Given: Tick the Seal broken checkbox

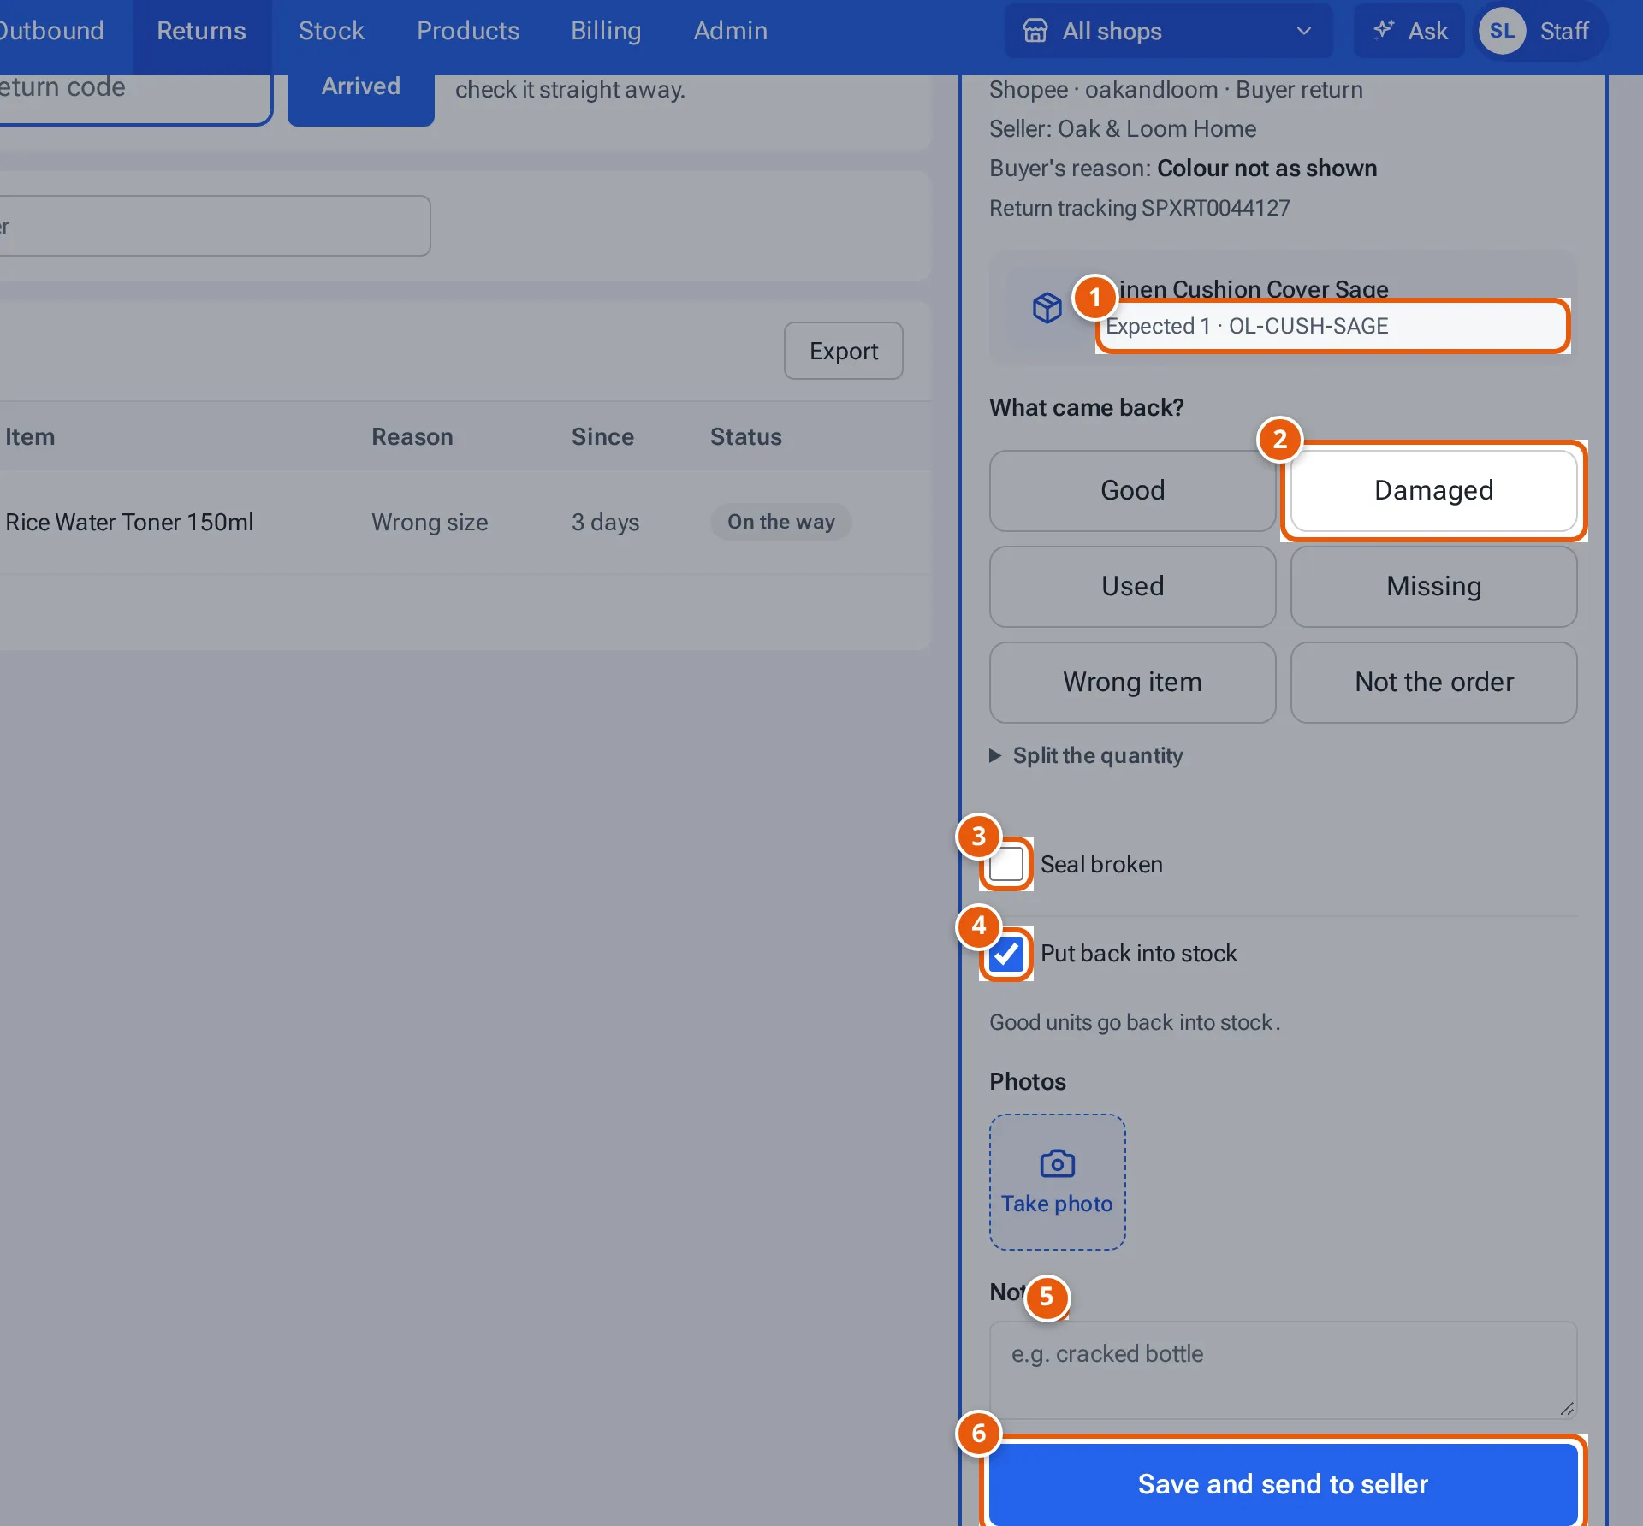Looking at the screenshot, I should (1006, 864).
